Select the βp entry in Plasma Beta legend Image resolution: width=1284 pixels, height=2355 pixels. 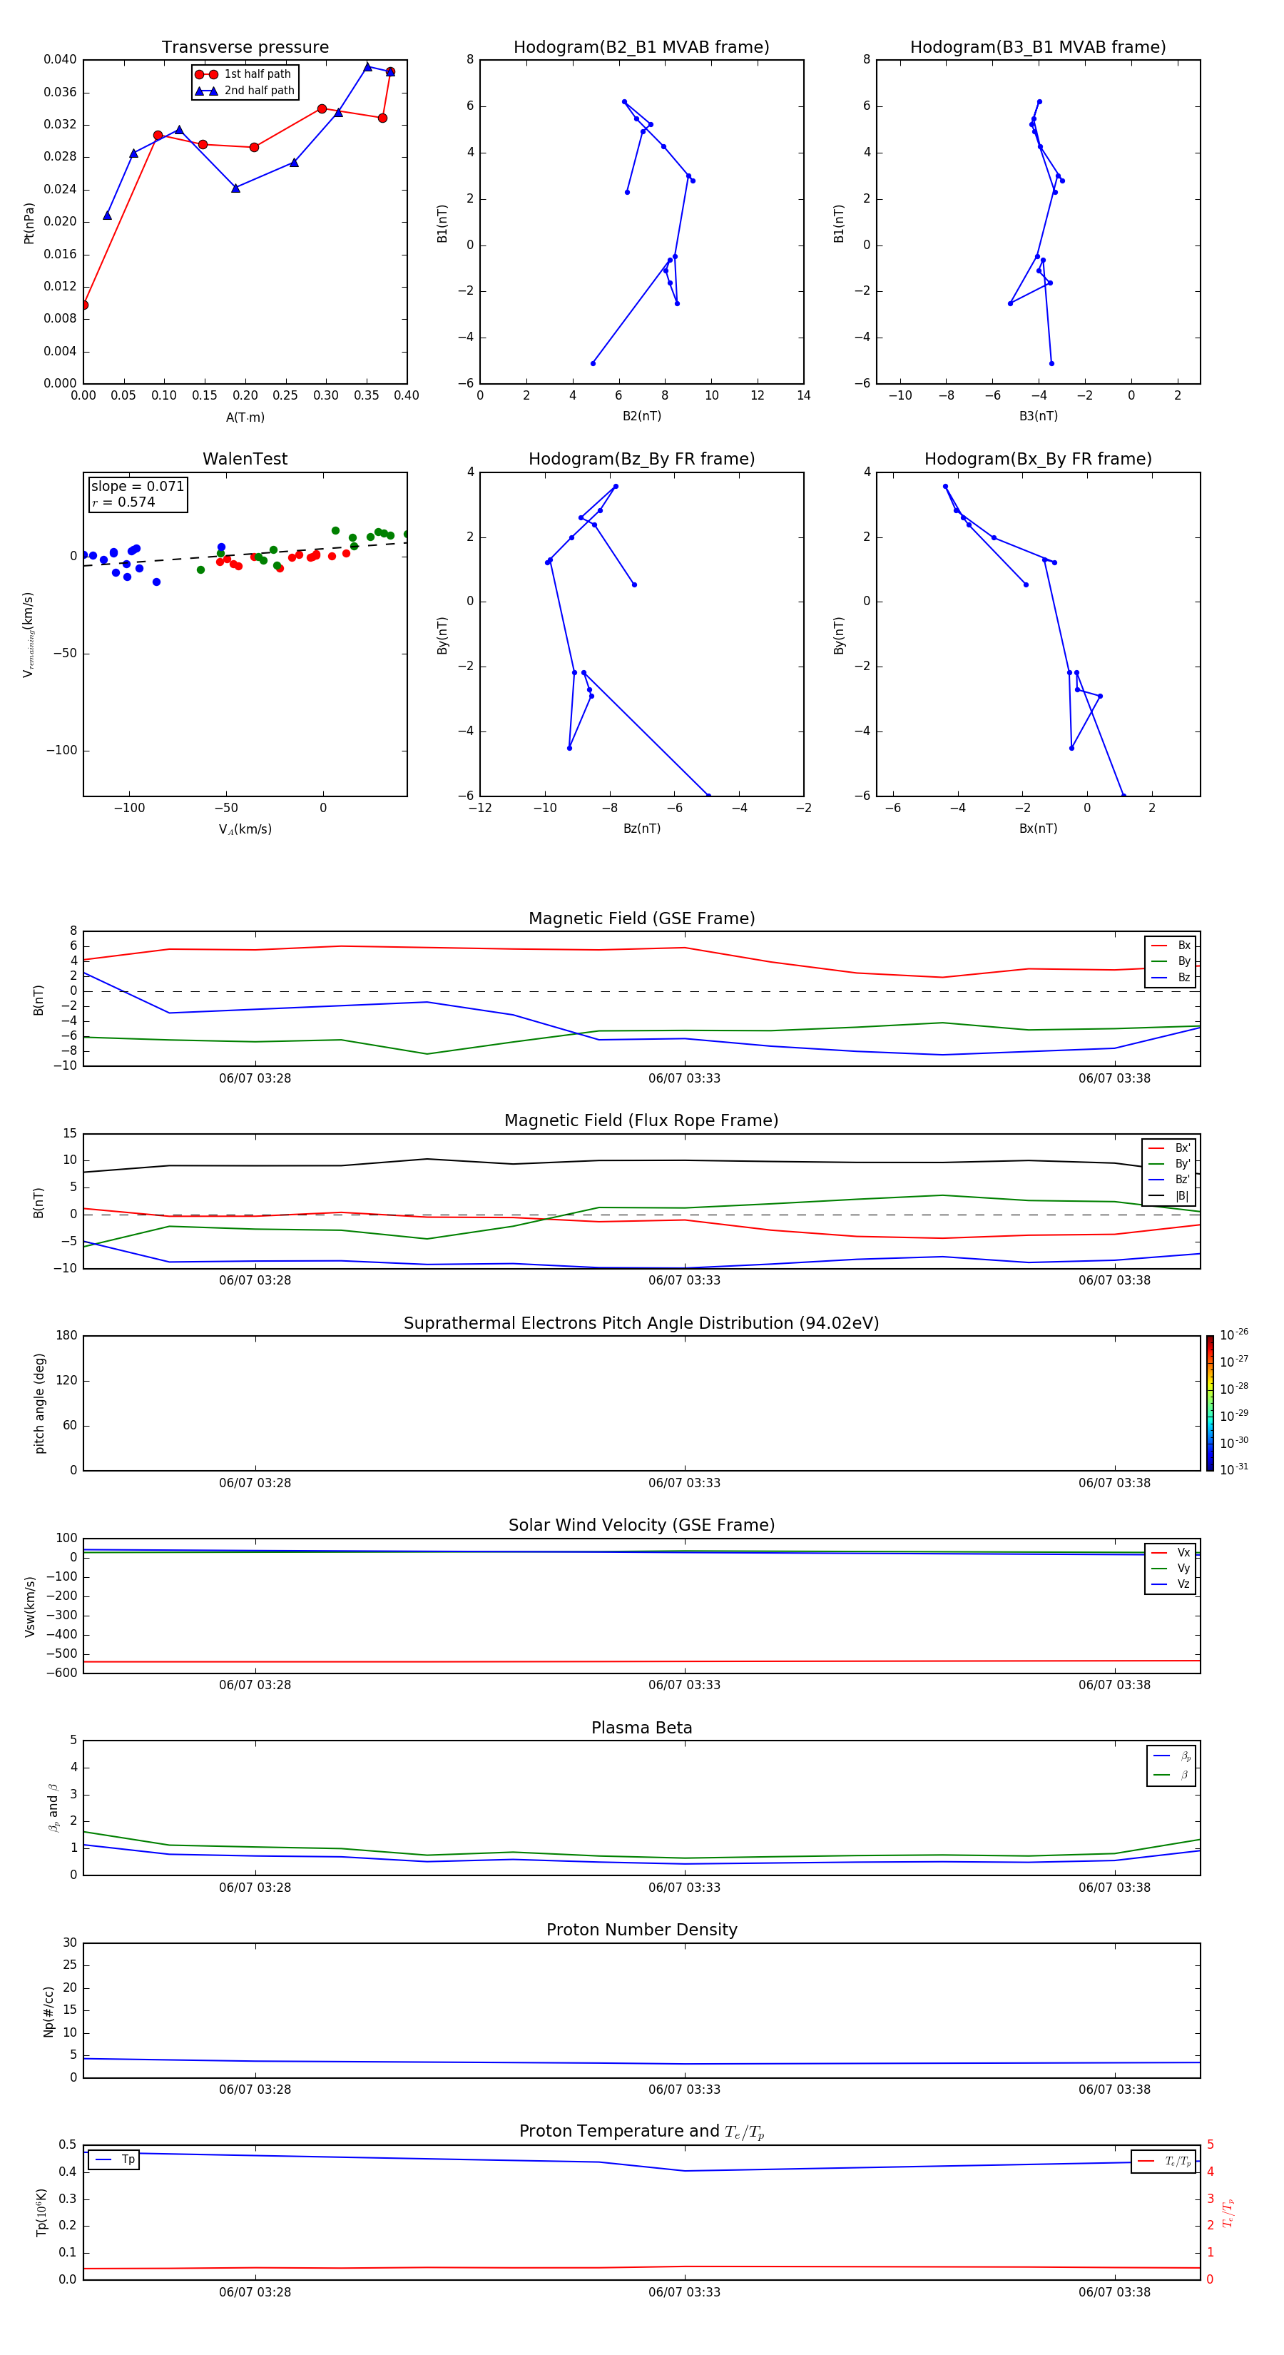tap(1171, 1756)
